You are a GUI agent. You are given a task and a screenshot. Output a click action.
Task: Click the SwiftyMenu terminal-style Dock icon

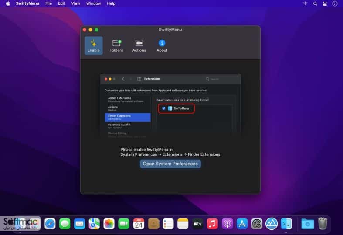pos(286,224)
